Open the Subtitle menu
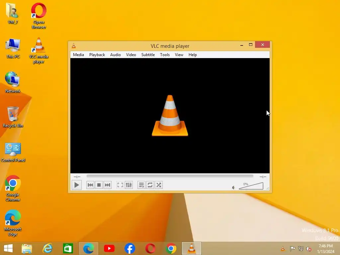This screenshot has height=255, width=340. 148,55
